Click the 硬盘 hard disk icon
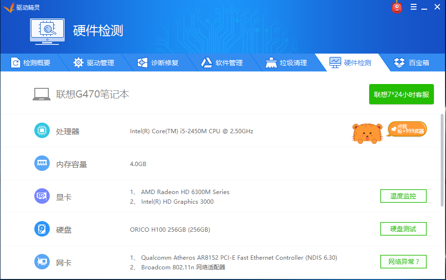 pyautogui.click(x=42, y=229)
